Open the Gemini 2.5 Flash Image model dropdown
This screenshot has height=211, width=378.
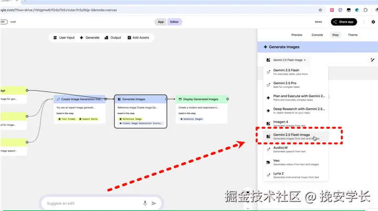tap(286, 60)
